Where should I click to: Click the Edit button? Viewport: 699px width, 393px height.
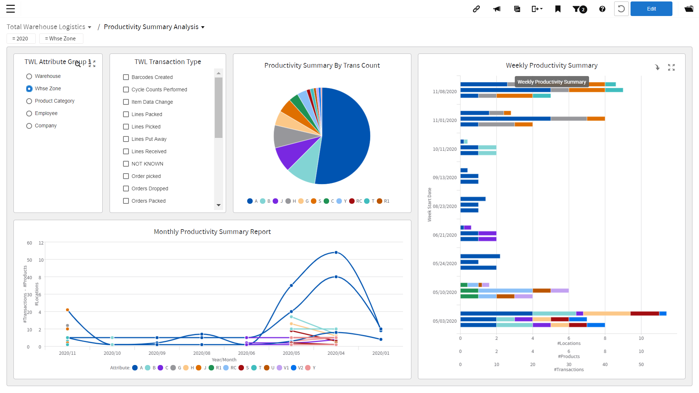651,9
